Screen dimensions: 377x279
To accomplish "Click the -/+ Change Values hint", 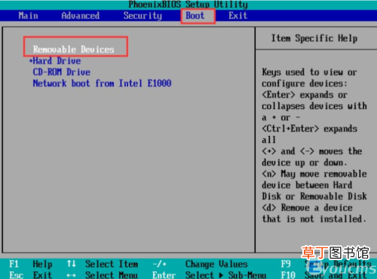I will click(x=200, y=264).
